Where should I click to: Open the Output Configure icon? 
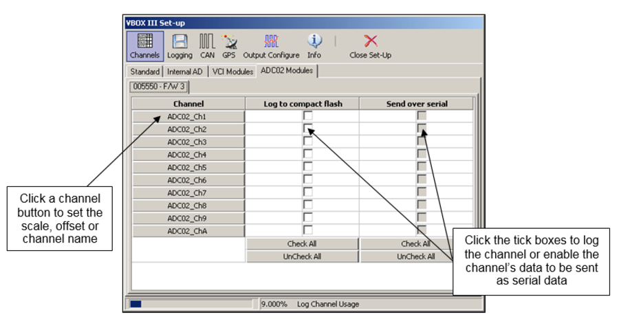click(271, 47)
